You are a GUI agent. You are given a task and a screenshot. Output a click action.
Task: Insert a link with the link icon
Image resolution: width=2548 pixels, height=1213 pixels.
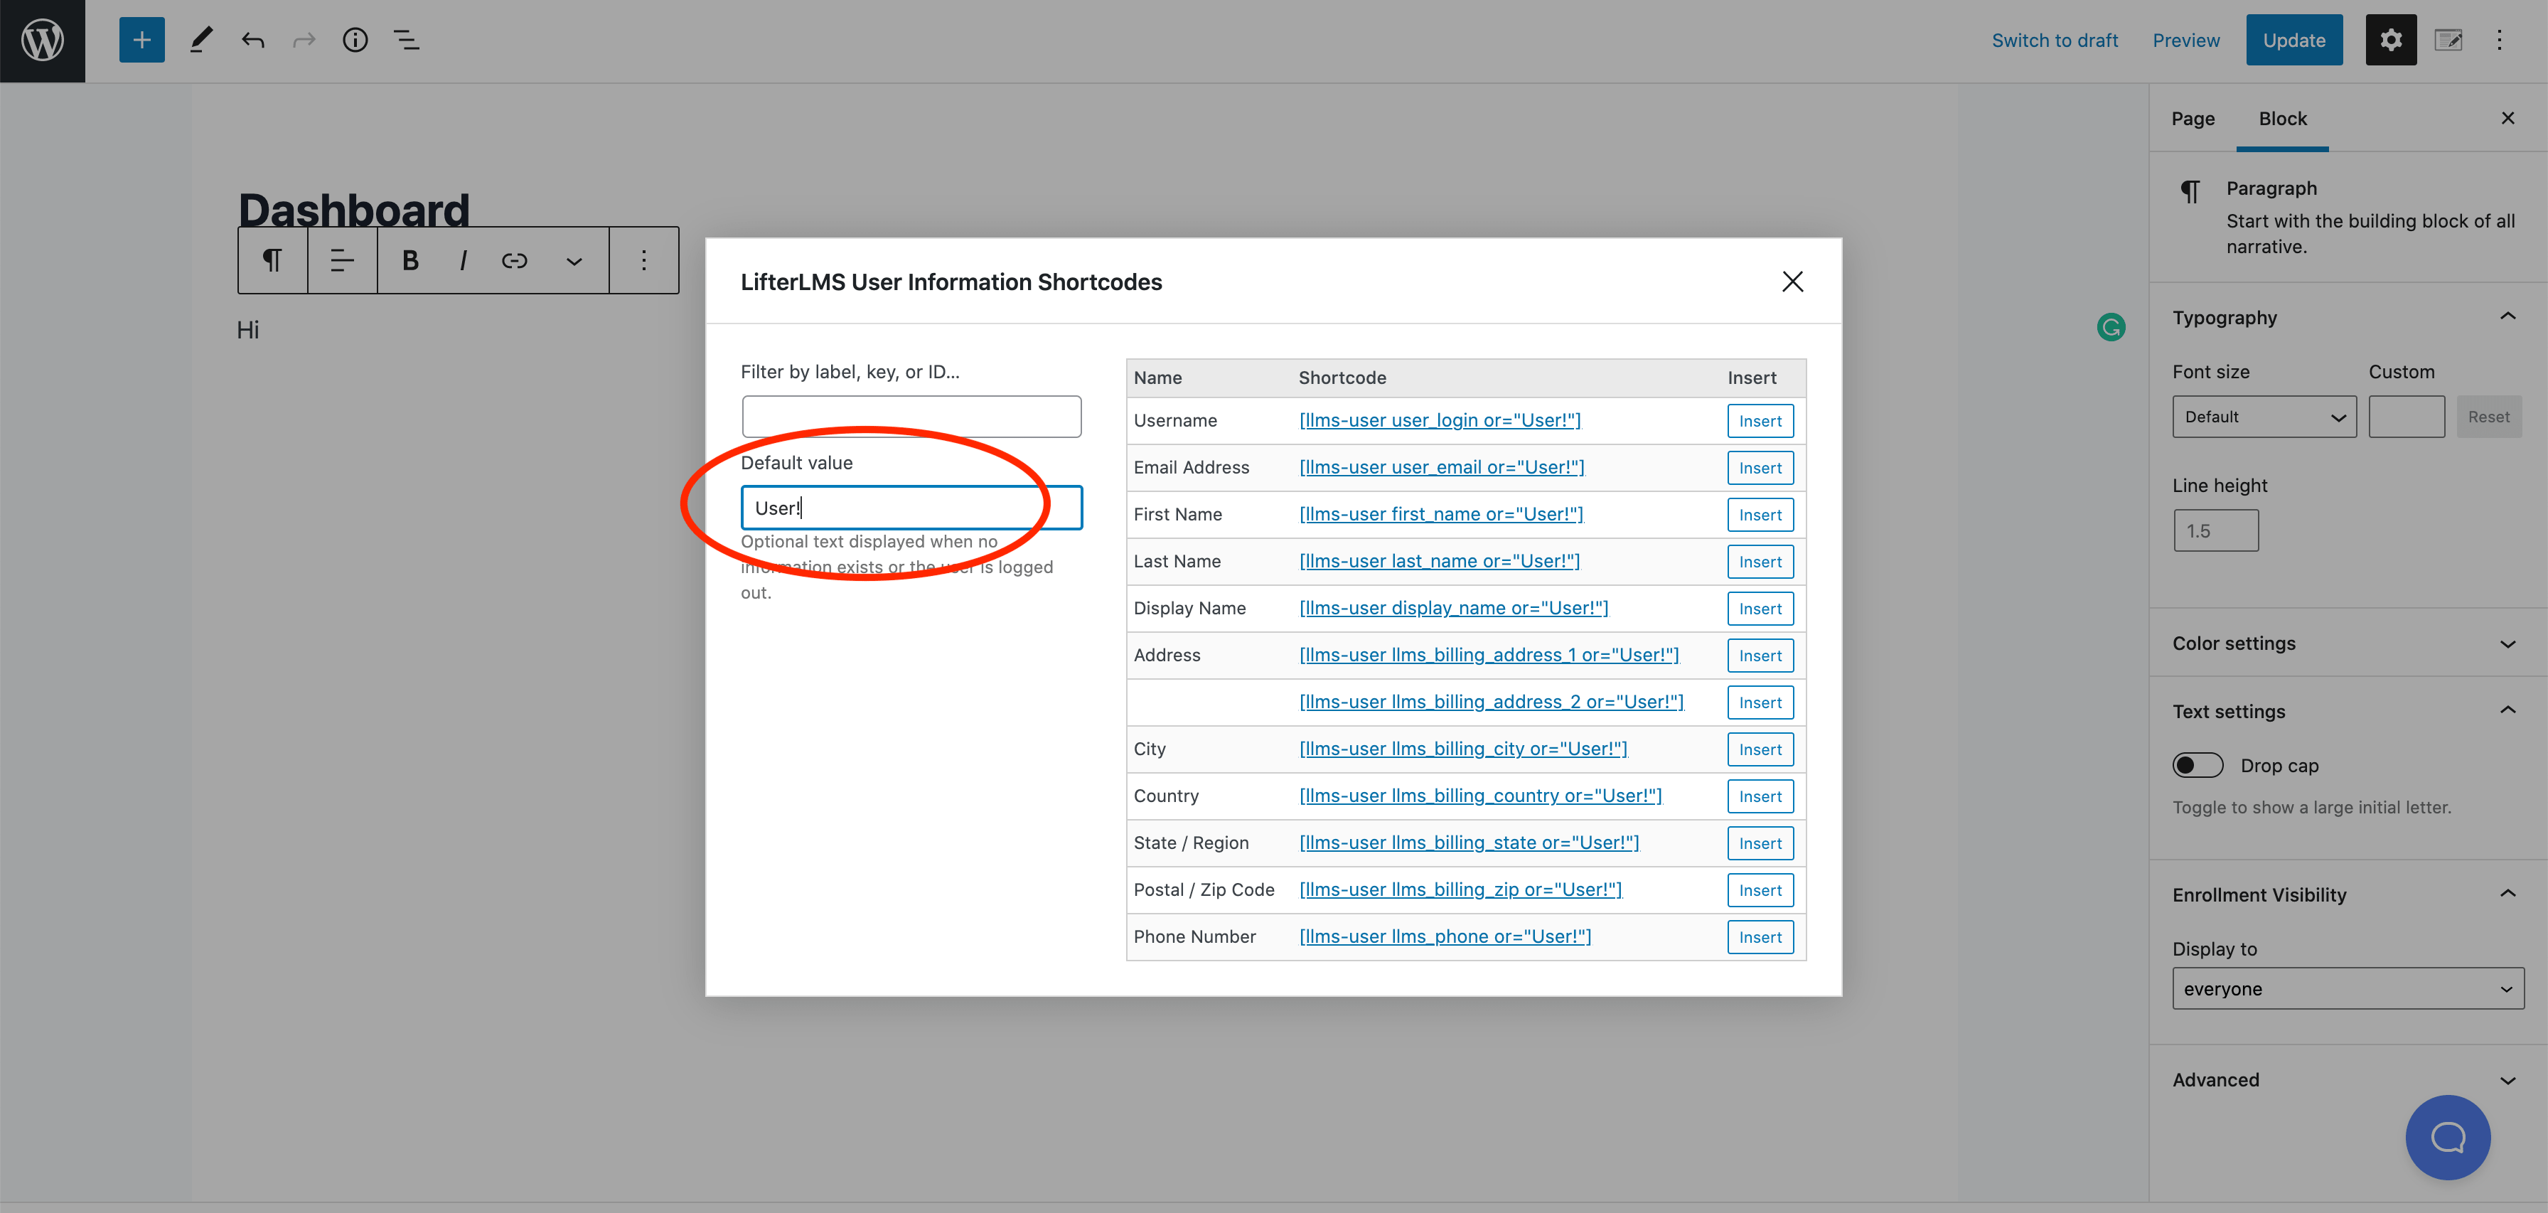(514, 260)
